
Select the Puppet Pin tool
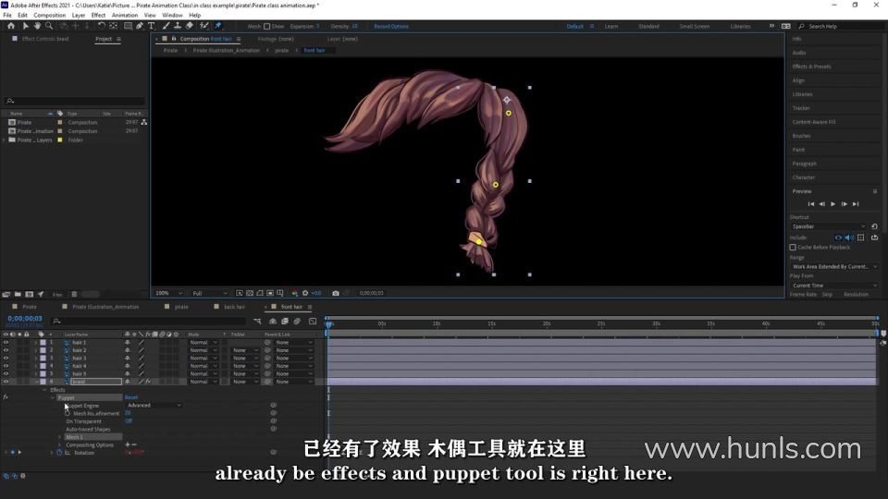pos(218,26)
